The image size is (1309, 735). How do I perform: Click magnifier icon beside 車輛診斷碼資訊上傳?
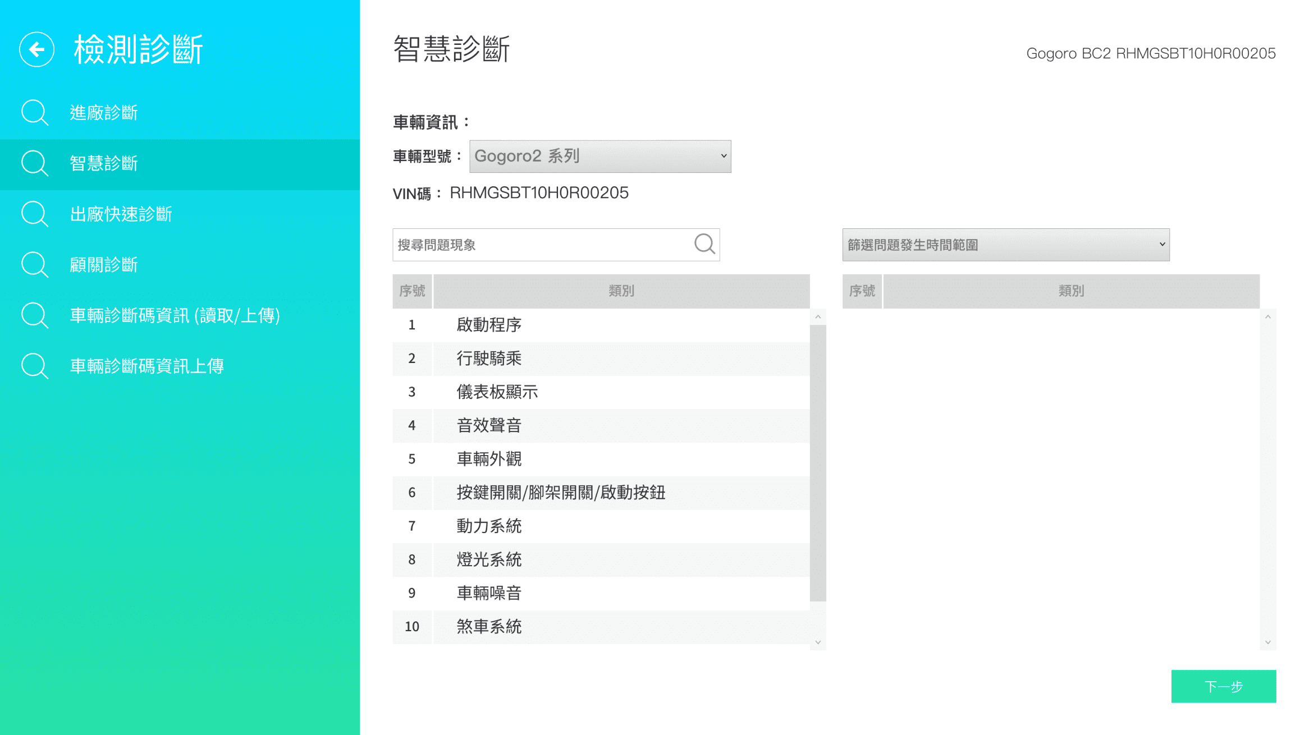[x=34, y=366]
